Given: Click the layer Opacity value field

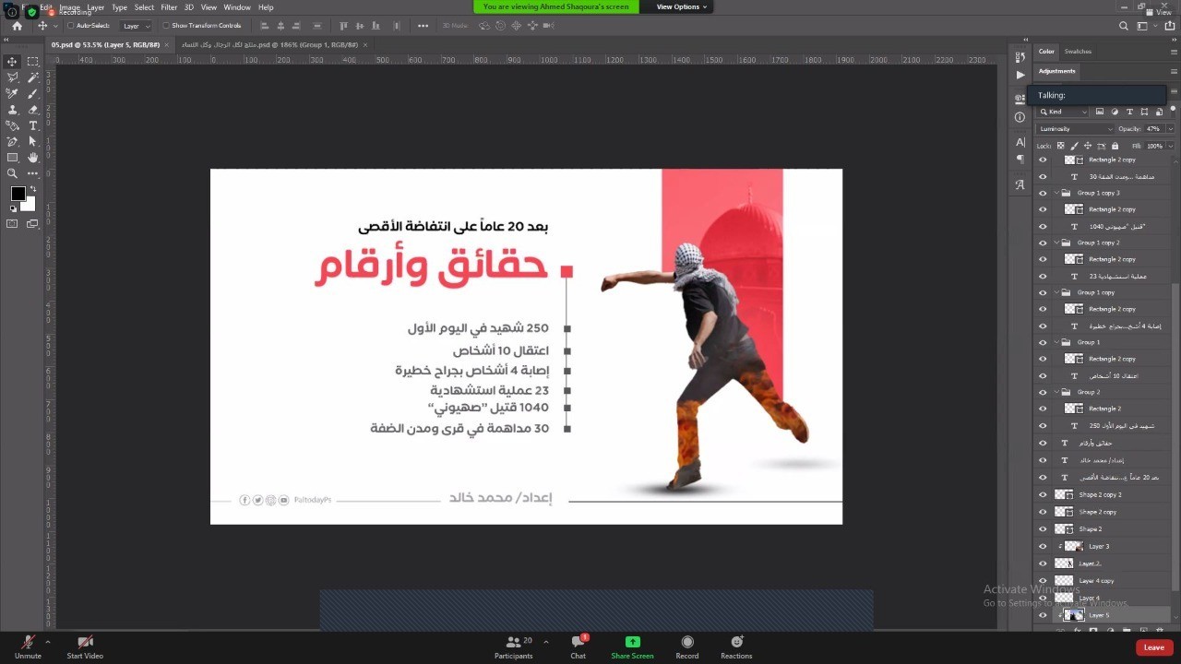Looking at the screenshot, I should click(x=1153, y=129).
